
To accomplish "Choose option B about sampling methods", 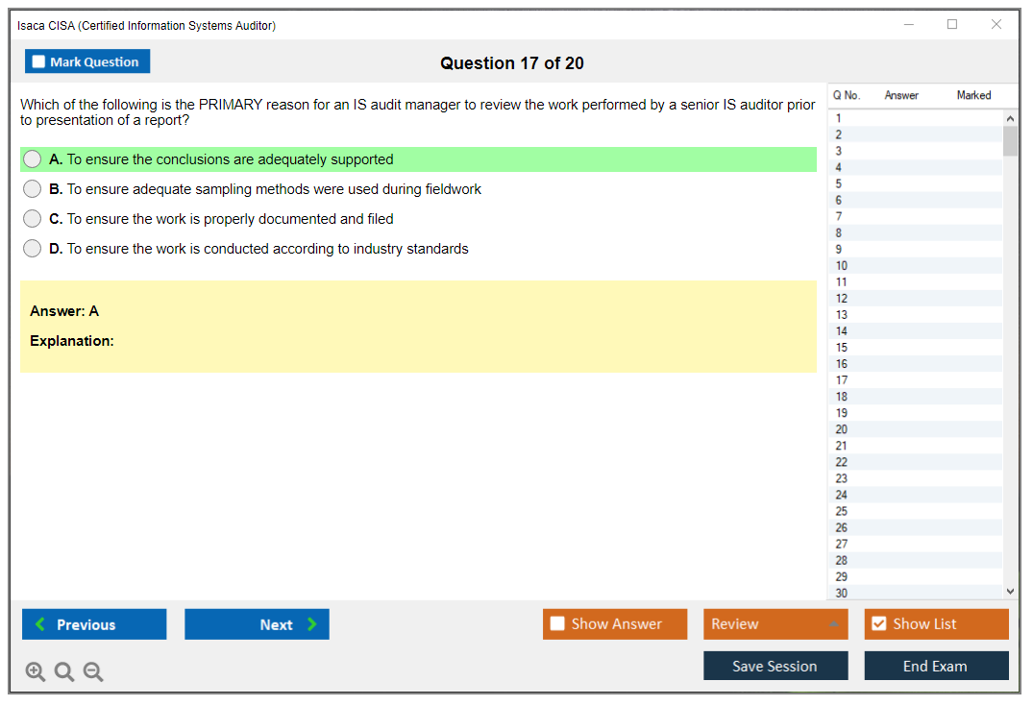I will [33, 189].
